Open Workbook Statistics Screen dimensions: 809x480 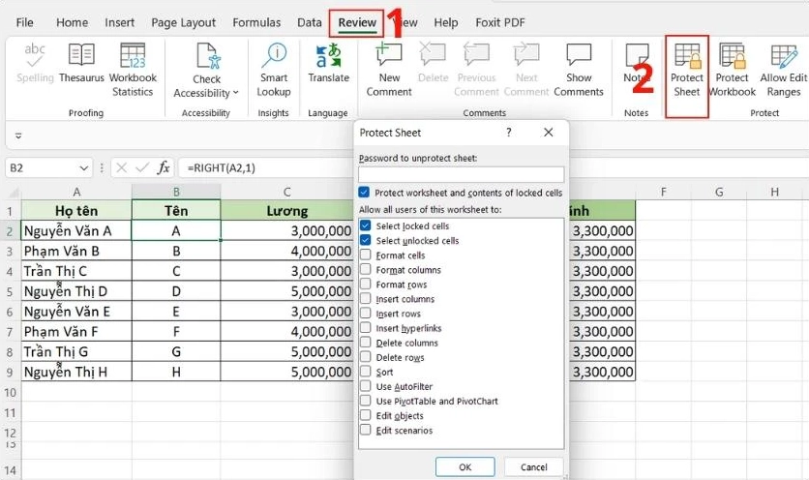[133, 70]
